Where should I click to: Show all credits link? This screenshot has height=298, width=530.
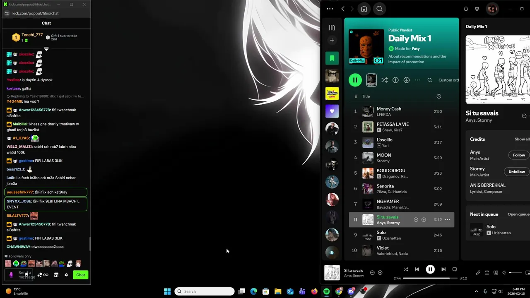(x=522, y=139)
